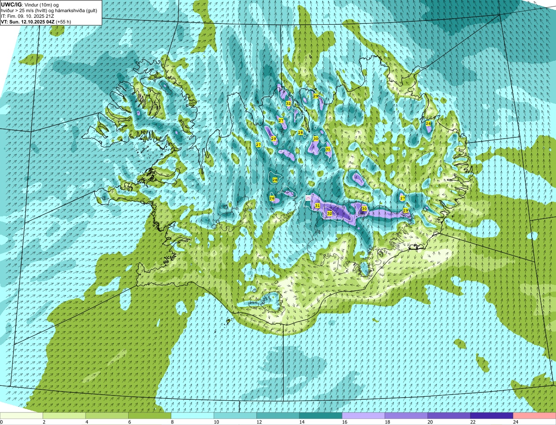Click the 'UWC/IG: Vindur (10m) og' title line

[x=30, y=4]
